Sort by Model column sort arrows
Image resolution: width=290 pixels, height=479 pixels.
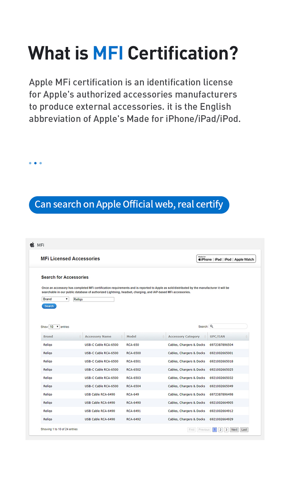[x=163, y=336]
